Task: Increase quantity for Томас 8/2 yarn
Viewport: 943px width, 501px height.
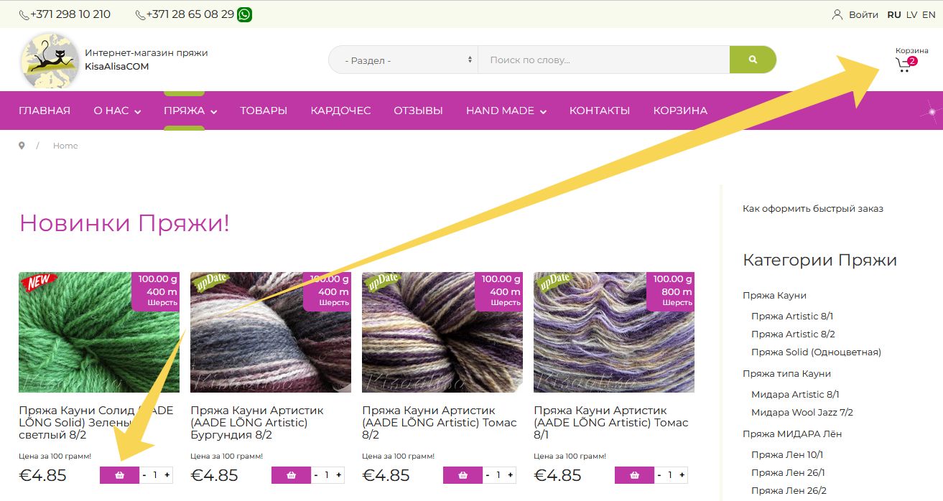Action: (510, 475)
